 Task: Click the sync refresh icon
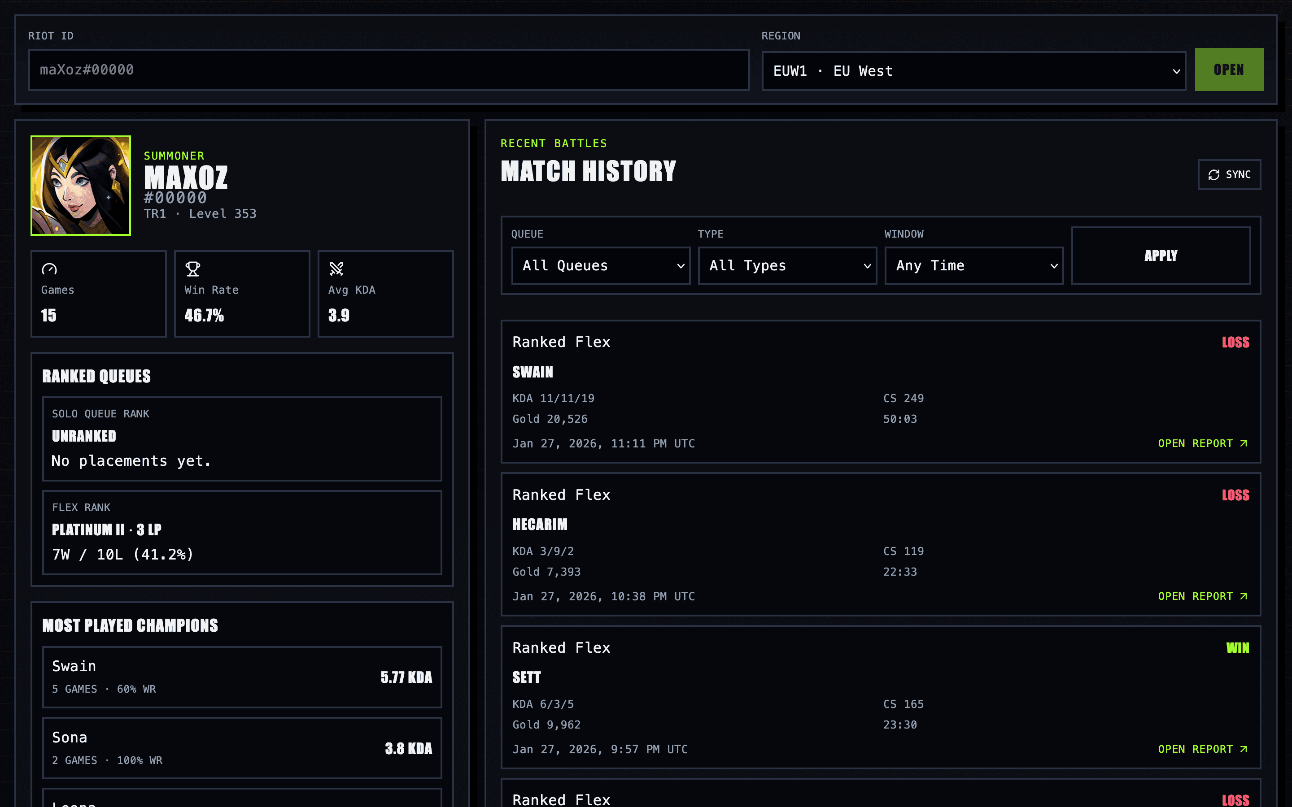[1213, 175]
